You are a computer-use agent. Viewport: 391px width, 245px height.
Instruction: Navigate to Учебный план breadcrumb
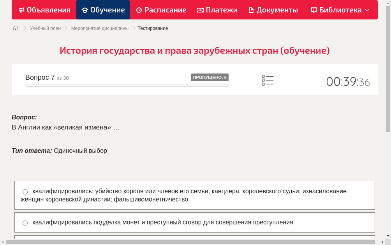(44, 28)
